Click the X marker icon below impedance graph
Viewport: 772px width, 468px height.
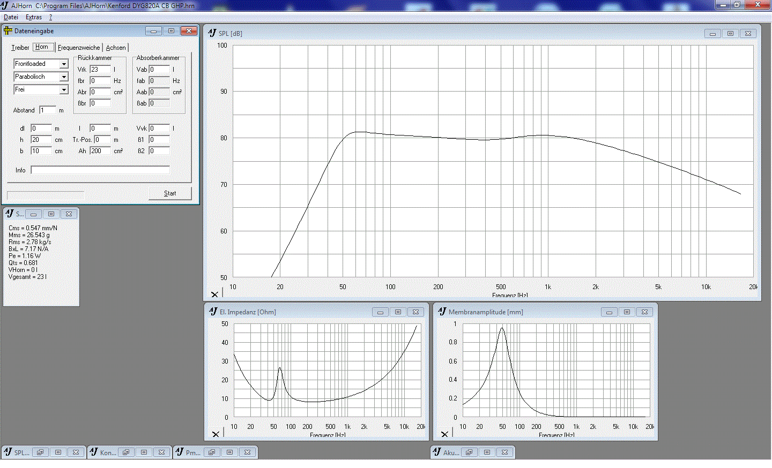(x=216, y=434)
